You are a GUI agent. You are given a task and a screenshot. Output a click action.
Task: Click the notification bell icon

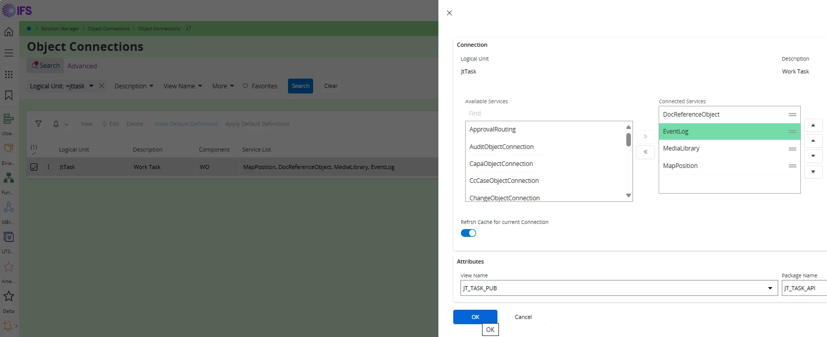point(56,124)
